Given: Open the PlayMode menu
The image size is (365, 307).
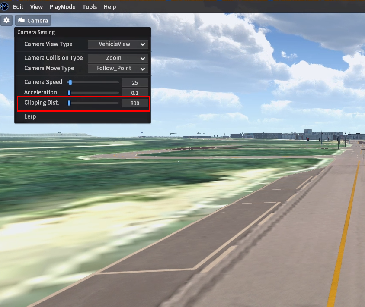Looking at the screenshot, I should (x=63, y=7).
